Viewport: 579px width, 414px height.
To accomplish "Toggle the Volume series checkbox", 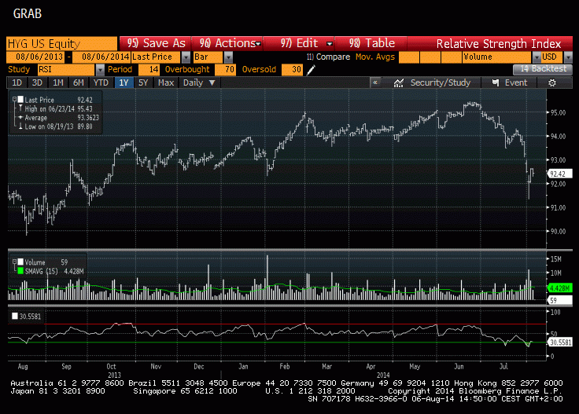I will 20,262.
